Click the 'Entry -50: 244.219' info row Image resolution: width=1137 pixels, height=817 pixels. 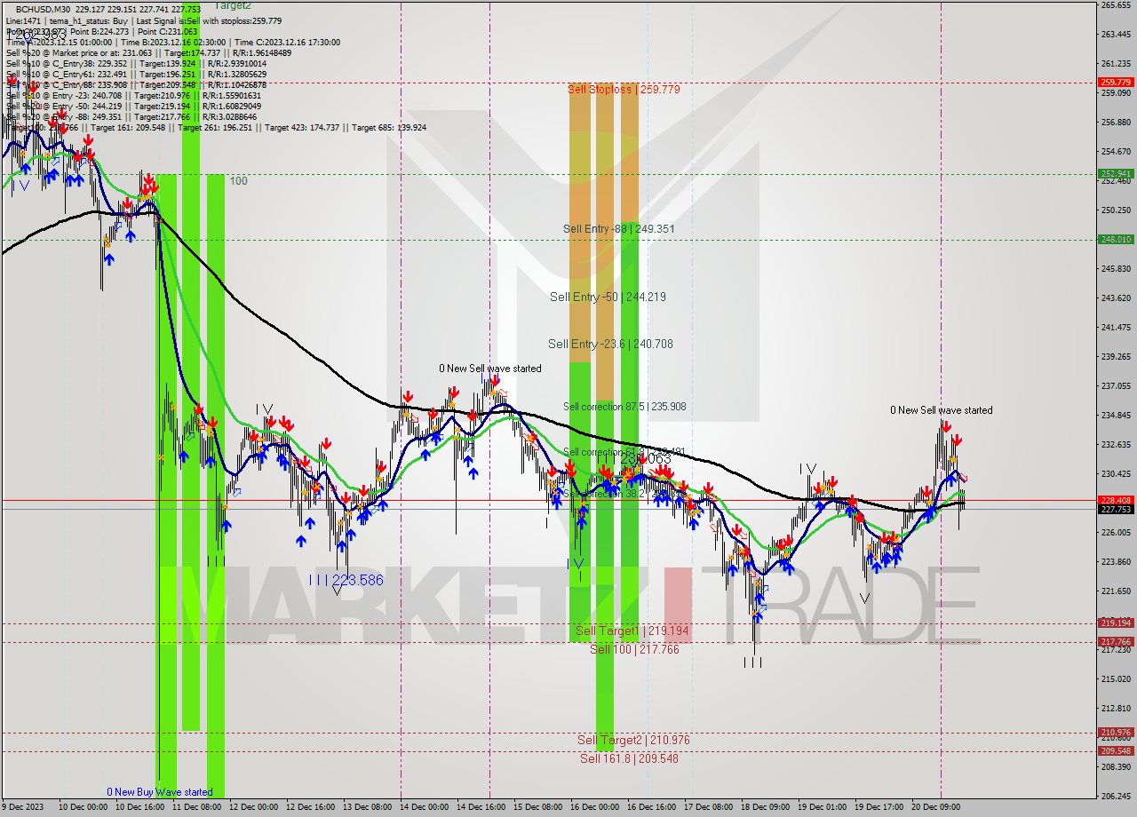click(133, 106)
